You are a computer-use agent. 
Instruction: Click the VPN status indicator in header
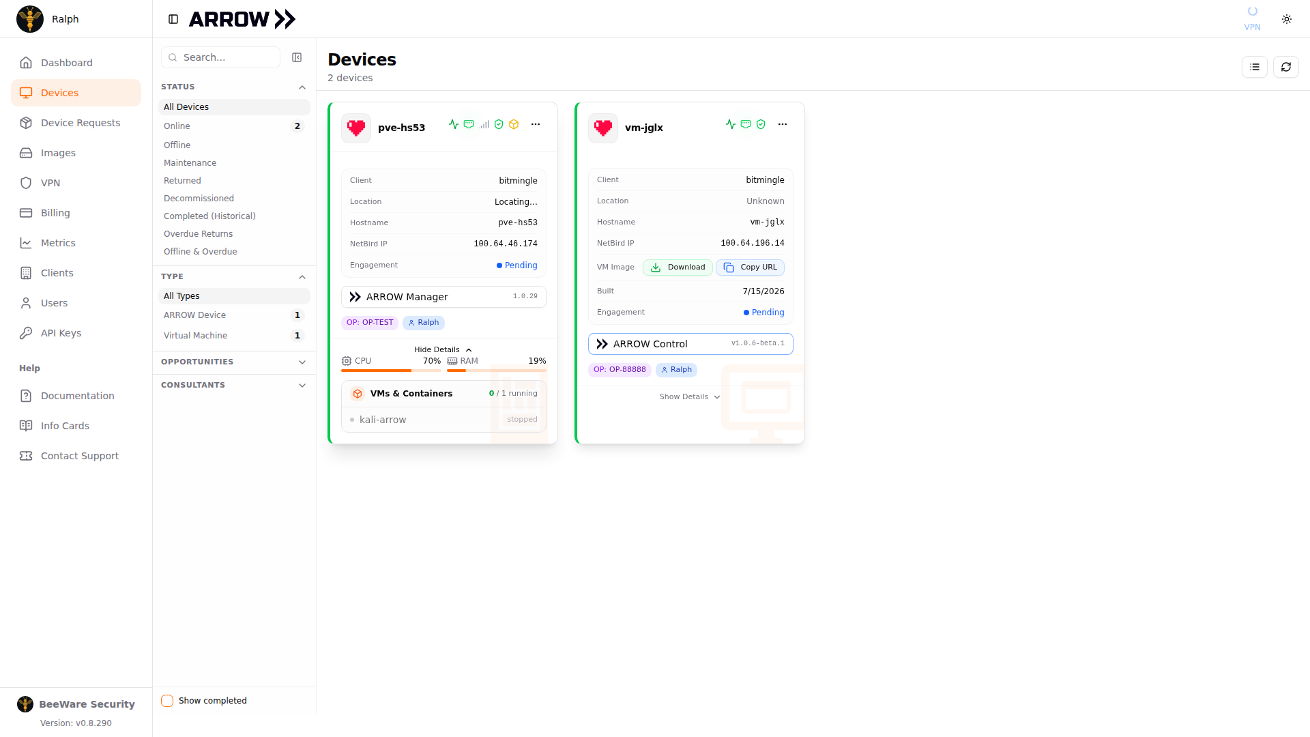click(x=1252, y=18)
